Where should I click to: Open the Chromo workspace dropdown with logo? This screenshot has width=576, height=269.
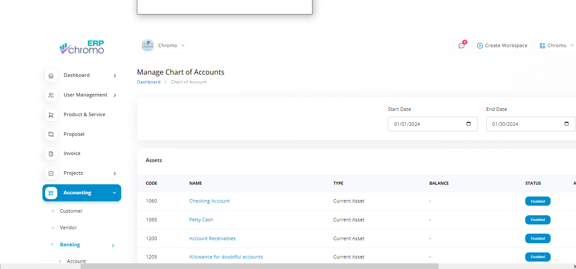[x=164, y=45]
